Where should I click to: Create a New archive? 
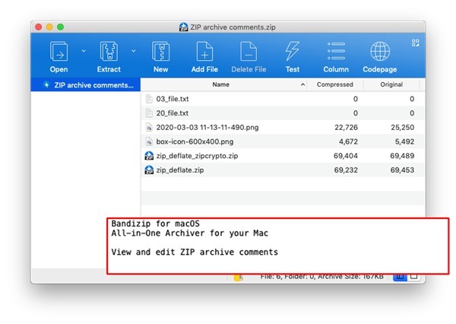point(160,56)
